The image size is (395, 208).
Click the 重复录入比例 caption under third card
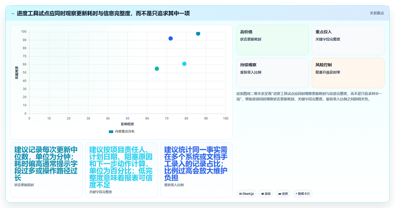[174, 185]
